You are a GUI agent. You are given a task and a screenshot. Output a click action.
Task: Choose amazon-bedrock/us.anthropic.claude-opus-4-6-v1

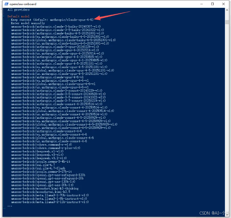(x=50, y=87)
